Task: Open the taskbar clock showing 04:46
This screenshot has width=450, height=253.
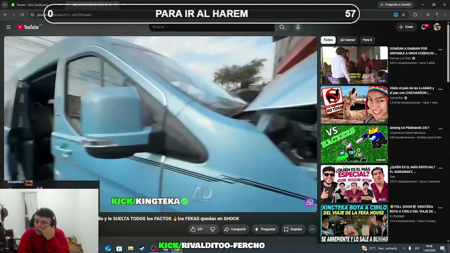Action: click(429, 248)
